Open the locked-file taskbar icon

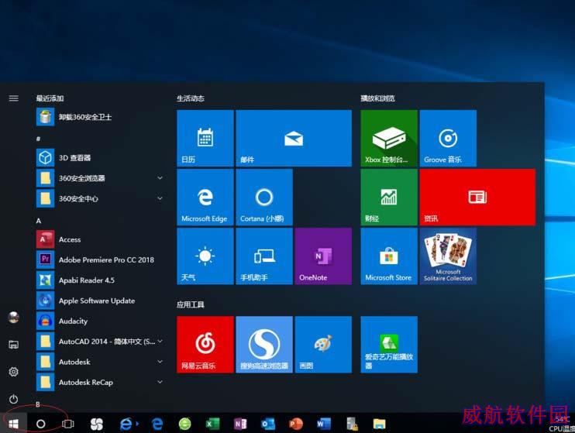point(352,424)
